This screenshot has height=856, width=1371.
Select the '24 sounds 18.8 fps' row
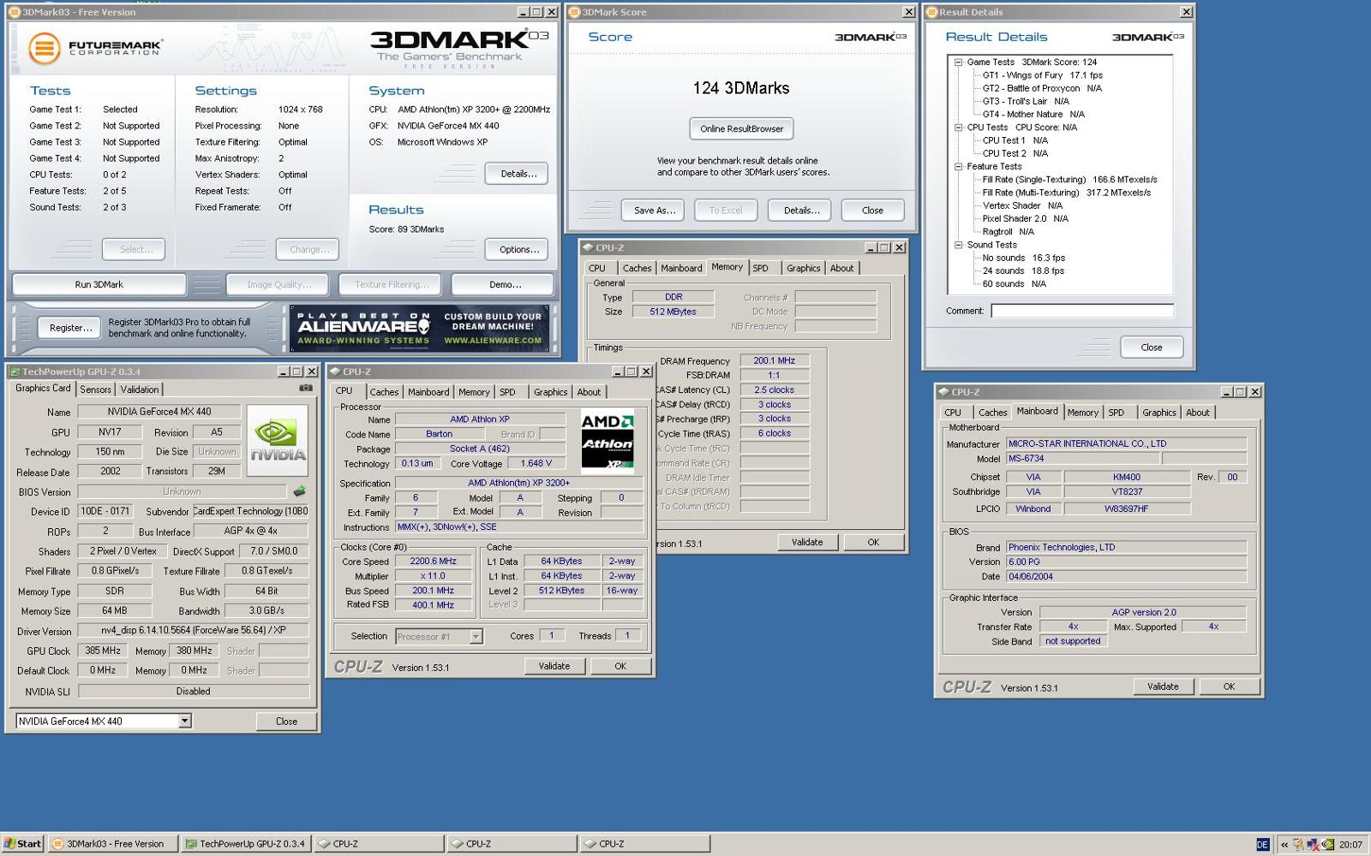[x=1023, y=270]
